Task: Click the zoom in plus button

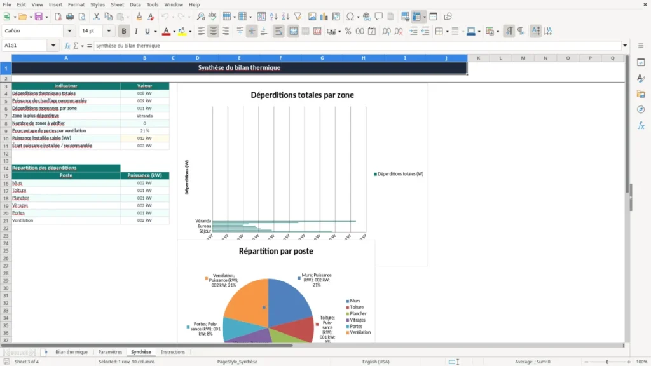Action: (629, 362)
